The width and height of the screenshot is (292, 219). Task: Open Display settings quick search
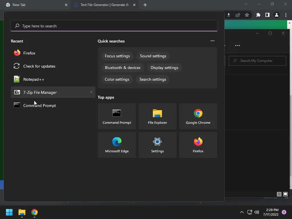(x=165, y=68)
